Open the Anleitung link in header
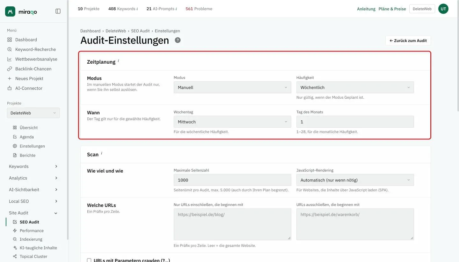This screenshot has width=459, height=262. pyautogui.click(x=366, y=9)
